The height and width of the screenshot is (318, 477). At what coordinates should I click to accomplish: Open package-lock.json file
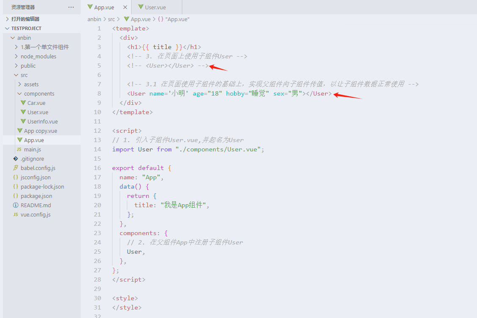42,186
